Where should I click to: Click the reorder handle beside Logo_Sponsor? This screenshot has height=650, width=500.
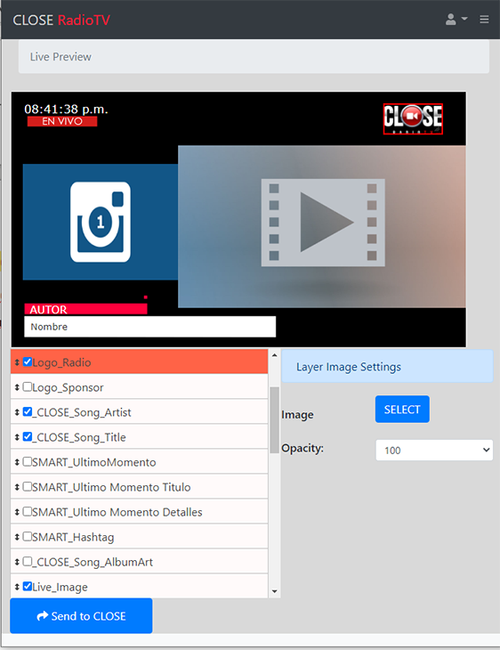[x=17, y=387]
